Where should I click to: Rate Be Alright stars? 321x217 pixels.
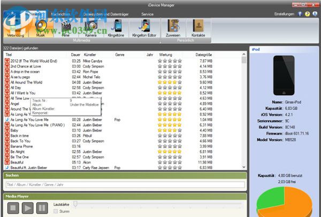tap(170, 152)
